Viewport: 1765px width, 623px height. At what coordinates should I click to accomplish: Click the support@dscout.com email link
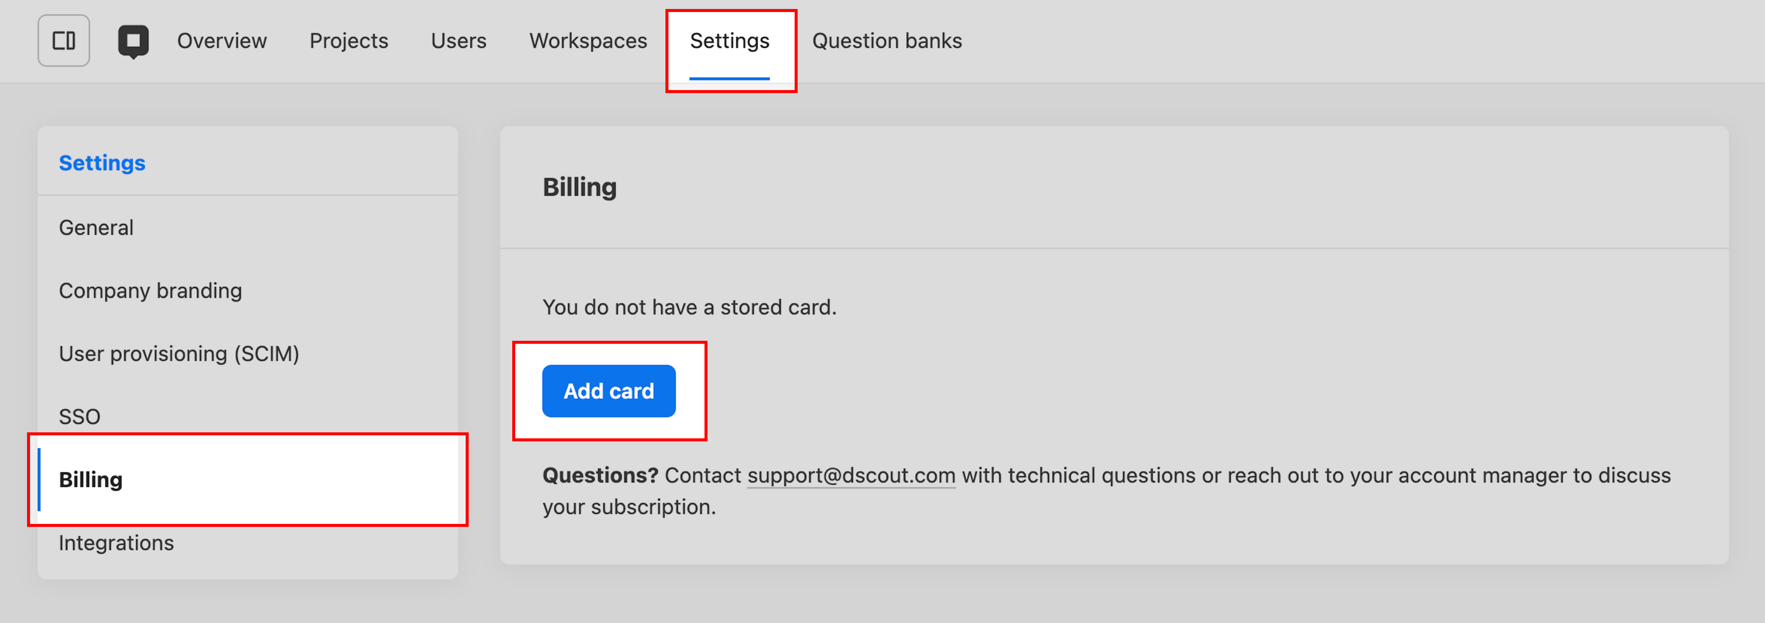click(x=851, y=475)
